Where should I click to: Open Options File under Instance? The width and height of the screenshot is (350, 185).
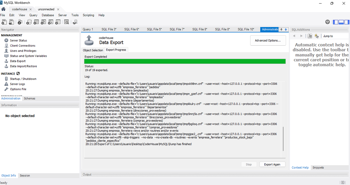(18, 89)
